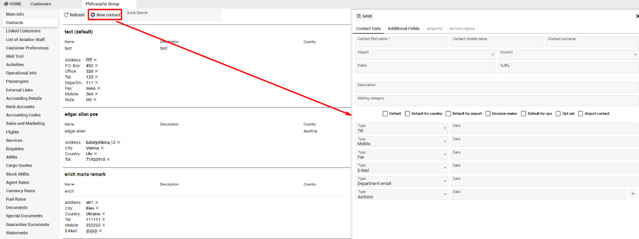Click the SAVE disk icon
Viewport: 639px width, 239px height.
click(359, 16)
